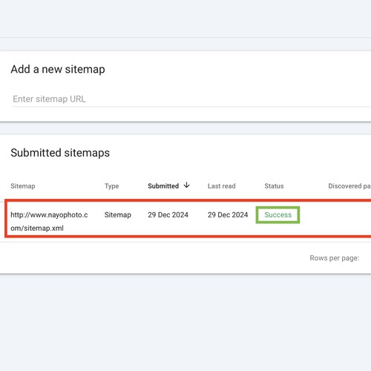This screenshot has width=371, height=371.
Task: Open the nayophoto.com sitemap.xml entry
Action: (x=49, y=221)
